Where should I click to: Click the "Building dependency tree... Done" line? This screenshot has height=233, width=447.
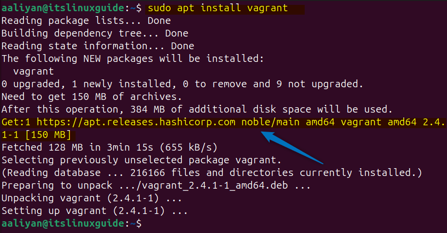(x=95, y=34)
